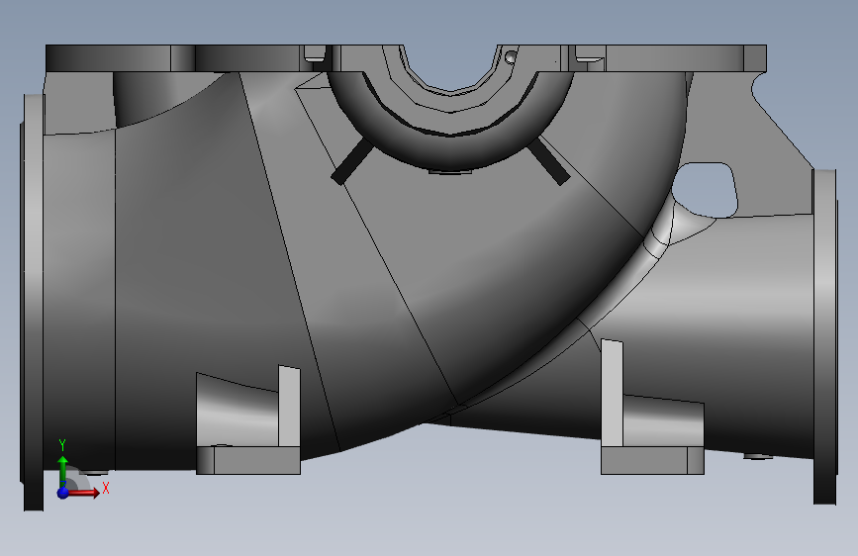Select the left mounting foot of the casing
This screenshot has height=556, width=858.
point(247,460)
